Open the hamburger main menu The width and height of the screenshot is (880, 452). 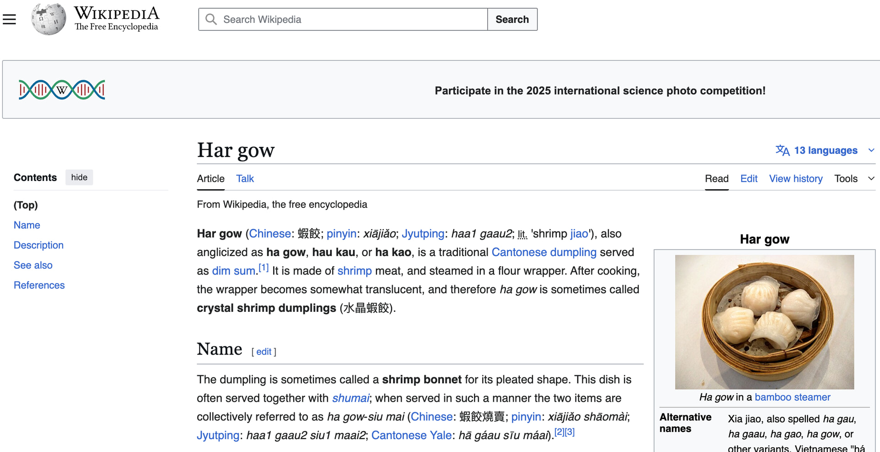[x=9, y=19]
